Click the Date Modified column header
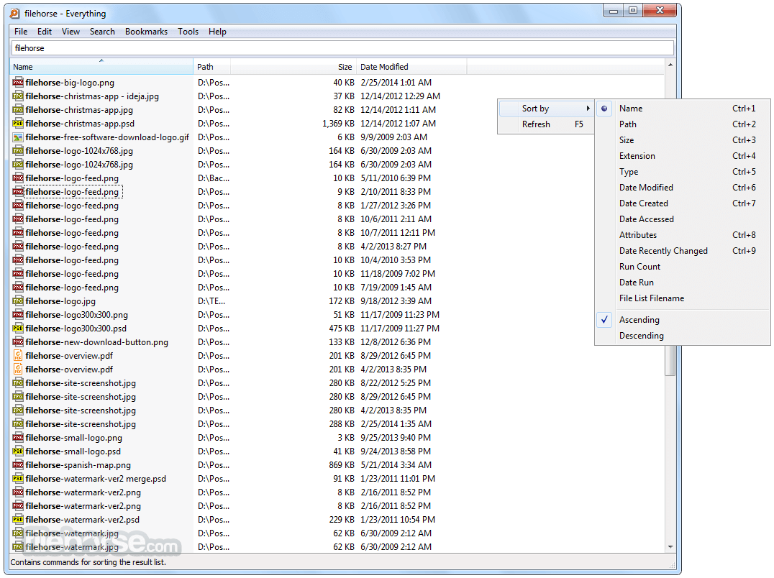Screen dimensions: 774x578 411,67
